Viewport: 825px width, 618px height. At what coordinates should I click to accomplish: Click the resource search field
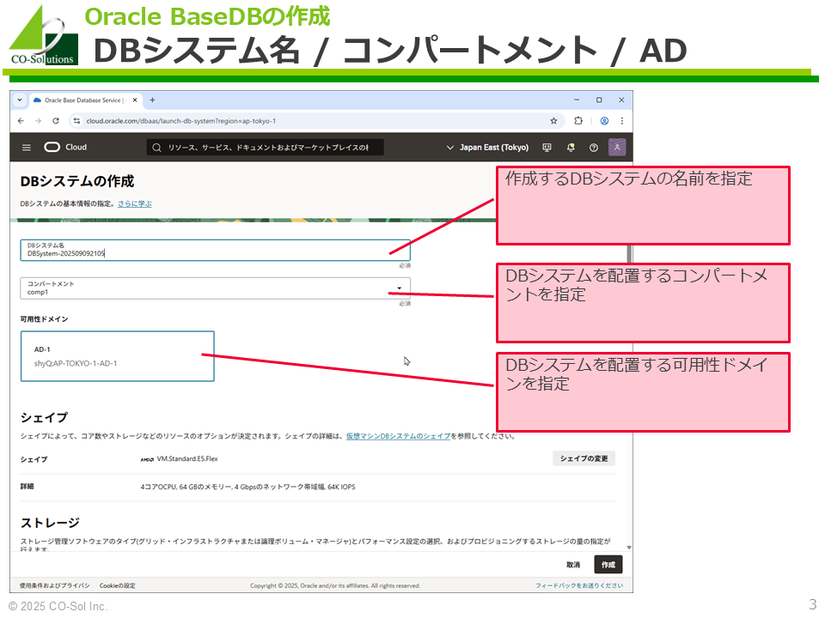[x=265, y=148]
